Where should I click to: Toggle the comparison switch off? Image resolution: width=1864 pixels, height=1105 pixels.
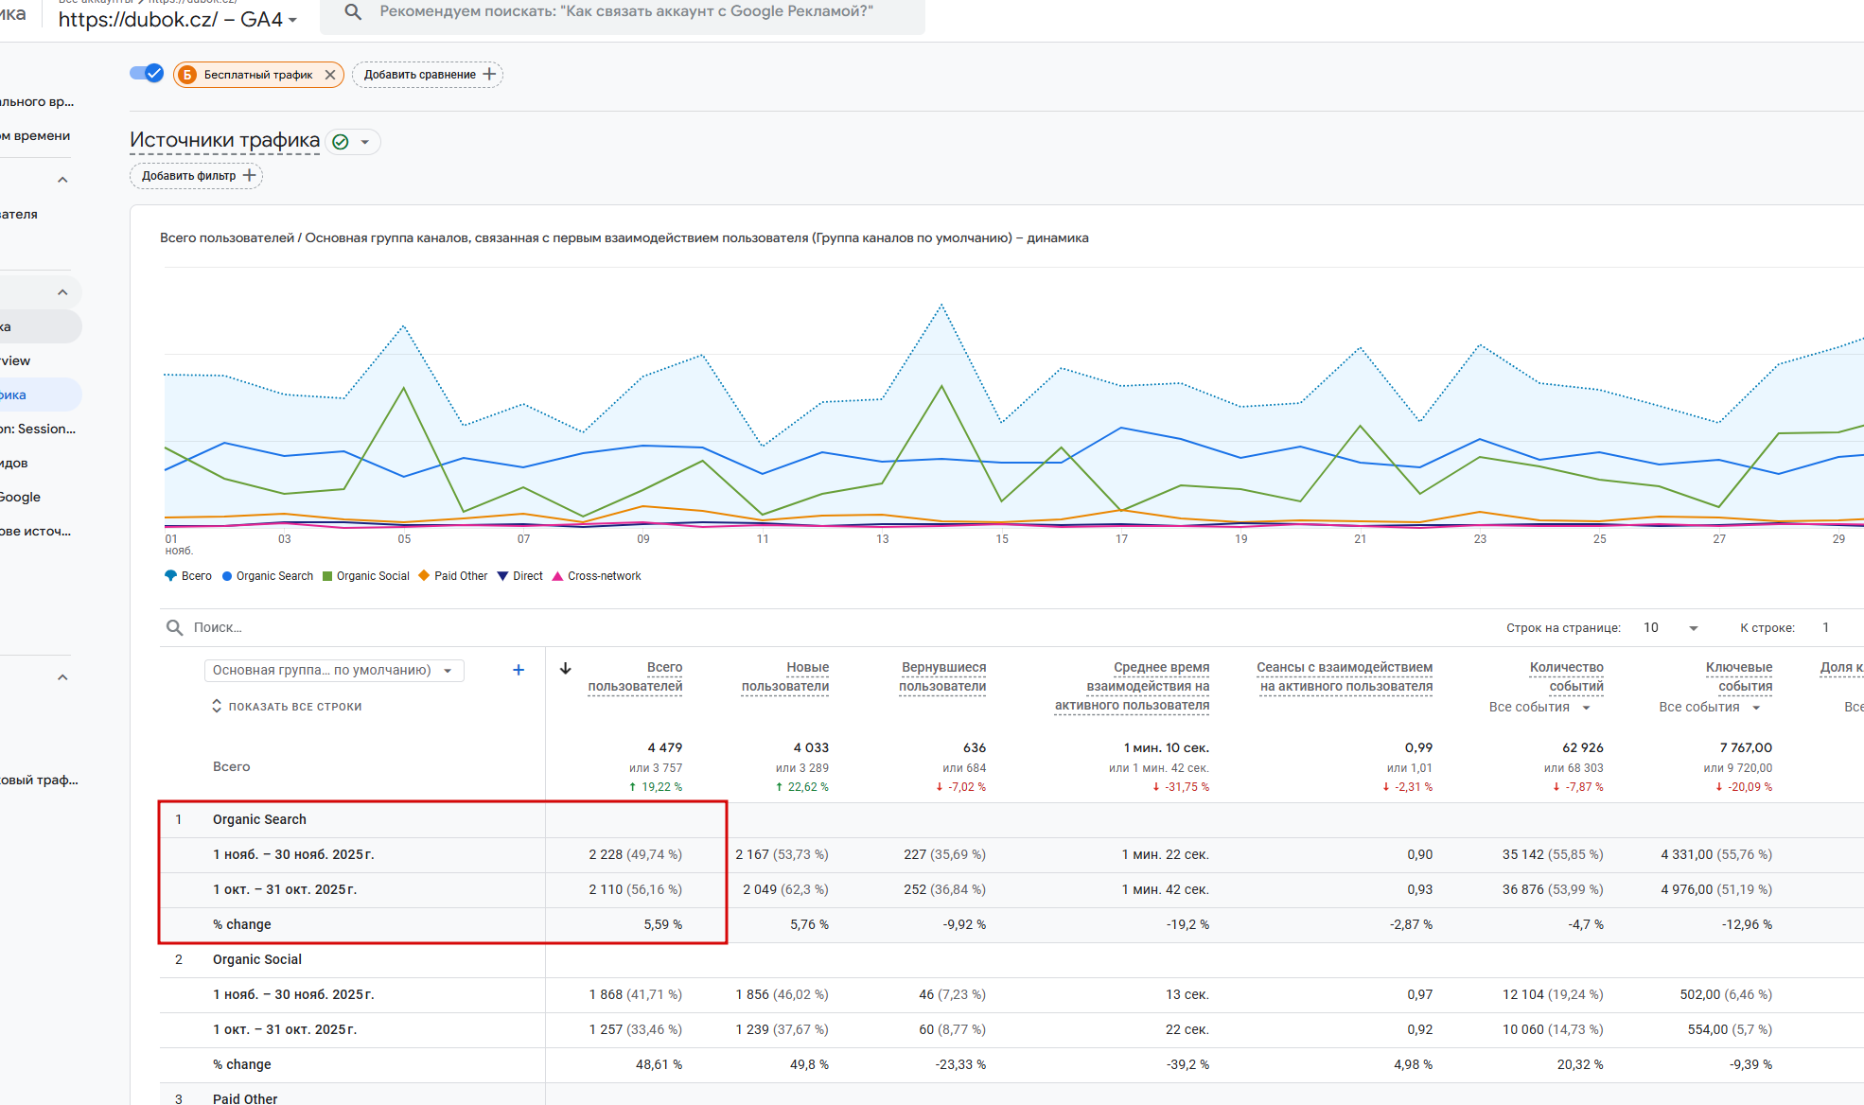point(147,73)
